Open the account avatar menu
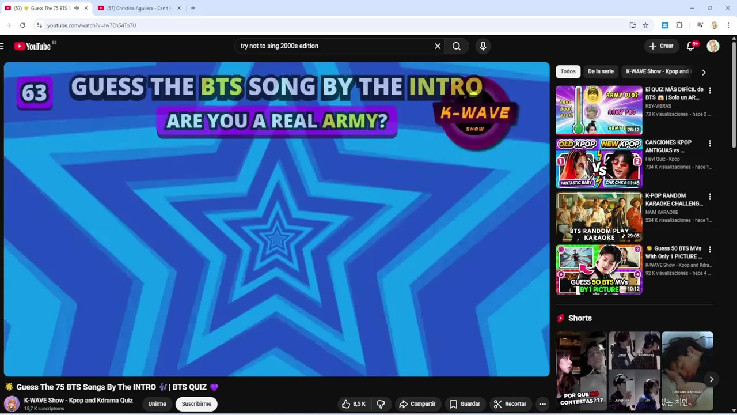 pos(713,46)
